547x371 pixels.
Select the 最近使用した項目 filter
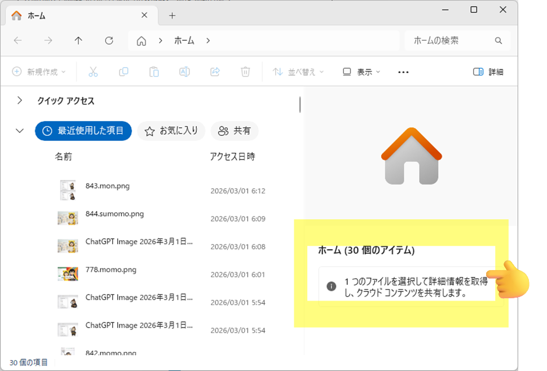point(83,130)
